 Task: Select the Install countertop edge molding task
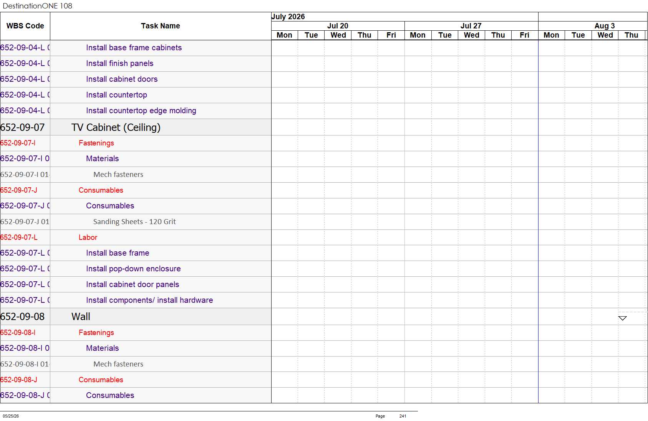141,111
